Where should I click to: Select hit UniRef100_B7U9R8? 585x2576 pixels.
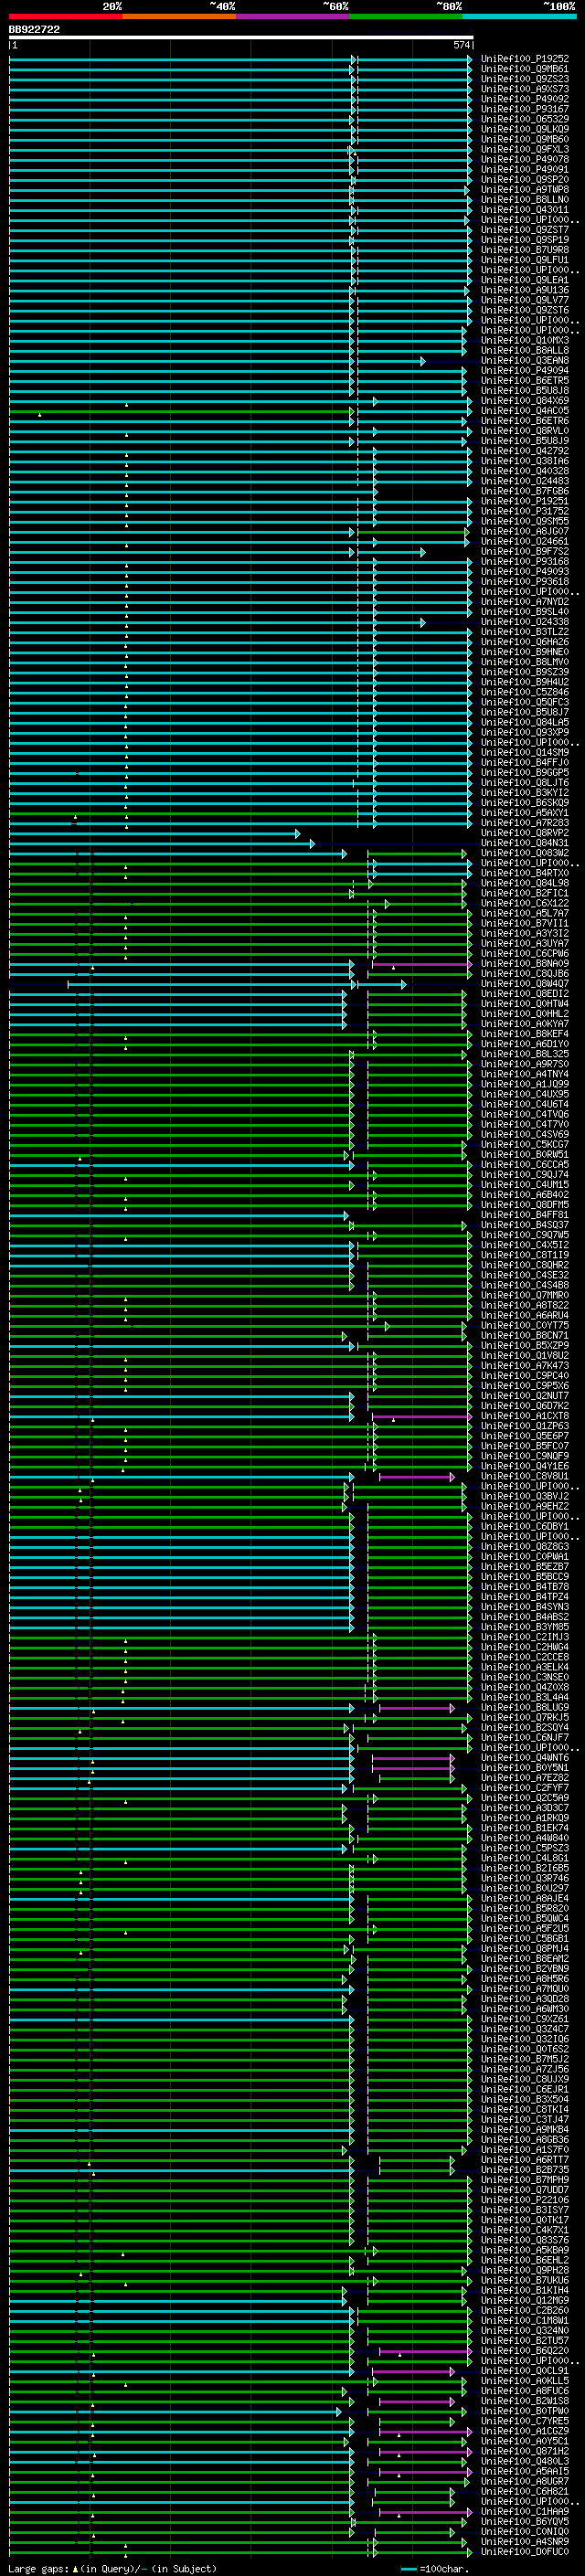point(525,250)
